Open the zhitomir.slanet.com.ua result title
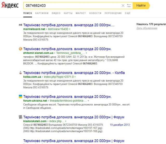Screen dimensions: 166x144 point(67,49)
